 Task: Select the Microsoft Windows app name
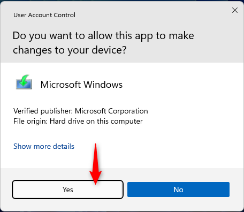click(x=81, y=85)
